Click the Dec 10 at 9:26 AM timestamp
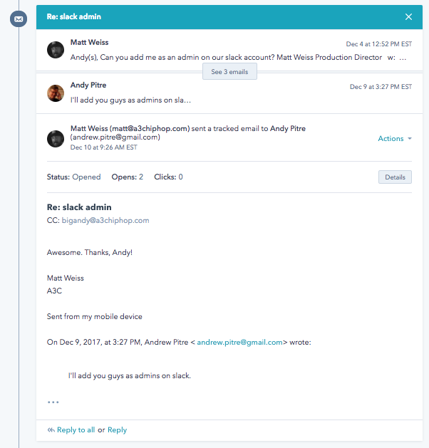 click(104, 147)
